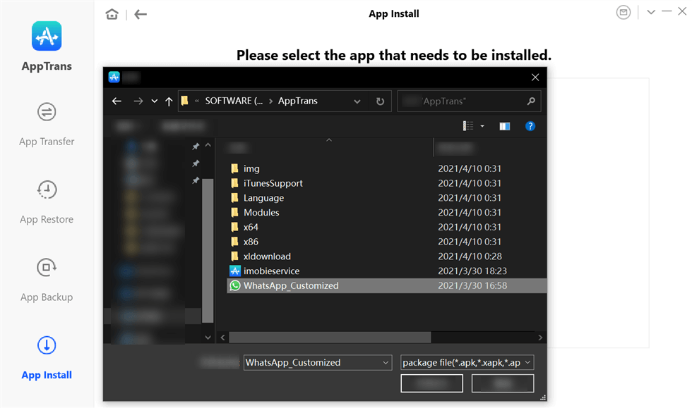The image size is (692, 408).
Task: Open the AppTrans title bar dropdown chevron
Action: coord(651,12)
